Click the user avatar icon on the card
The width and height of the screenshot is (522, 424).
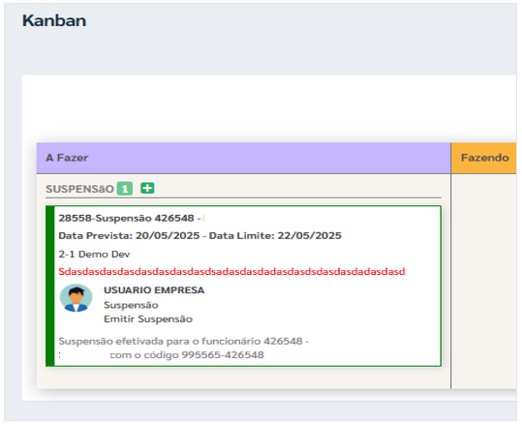pos(76,298)
